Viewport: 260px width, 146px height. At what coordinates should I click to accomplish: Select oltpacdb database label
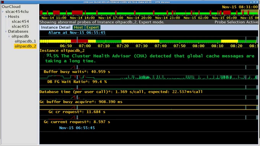(x=20, y=36)
